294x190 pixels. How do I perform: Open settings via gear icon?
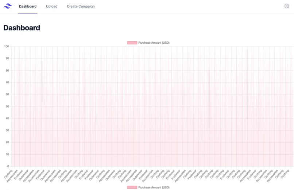tap(286, 6)
